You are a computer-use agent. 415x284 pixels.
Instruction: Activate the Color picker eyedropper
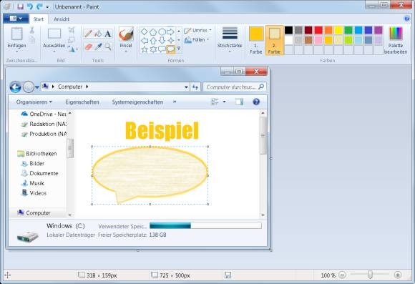[x=98, y=46]
